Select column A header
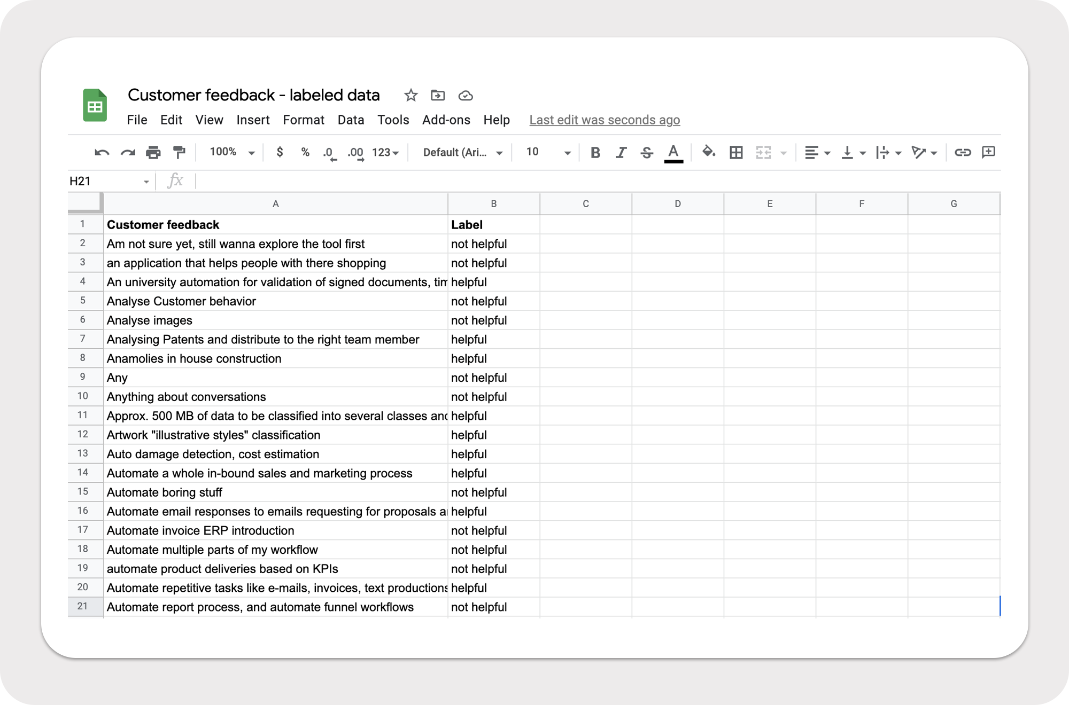Image resolution: width=1069 pixels, height=705 pixels. click(x=276, y=203)
